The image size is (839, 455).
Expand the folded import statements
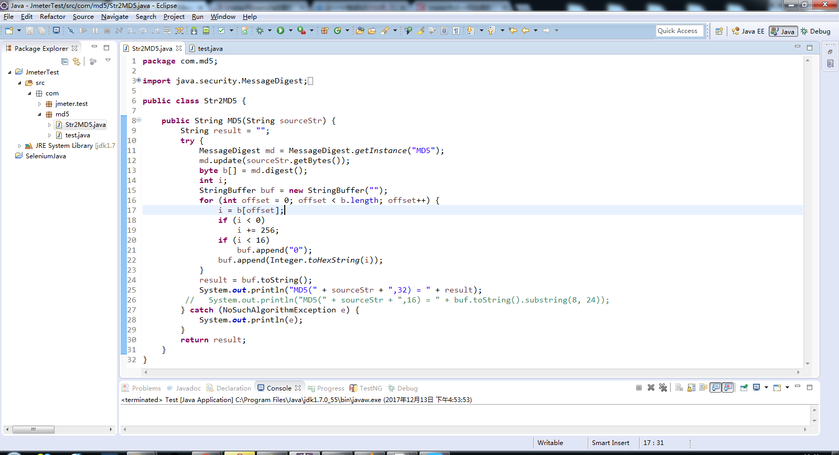(x=139, y=80)
